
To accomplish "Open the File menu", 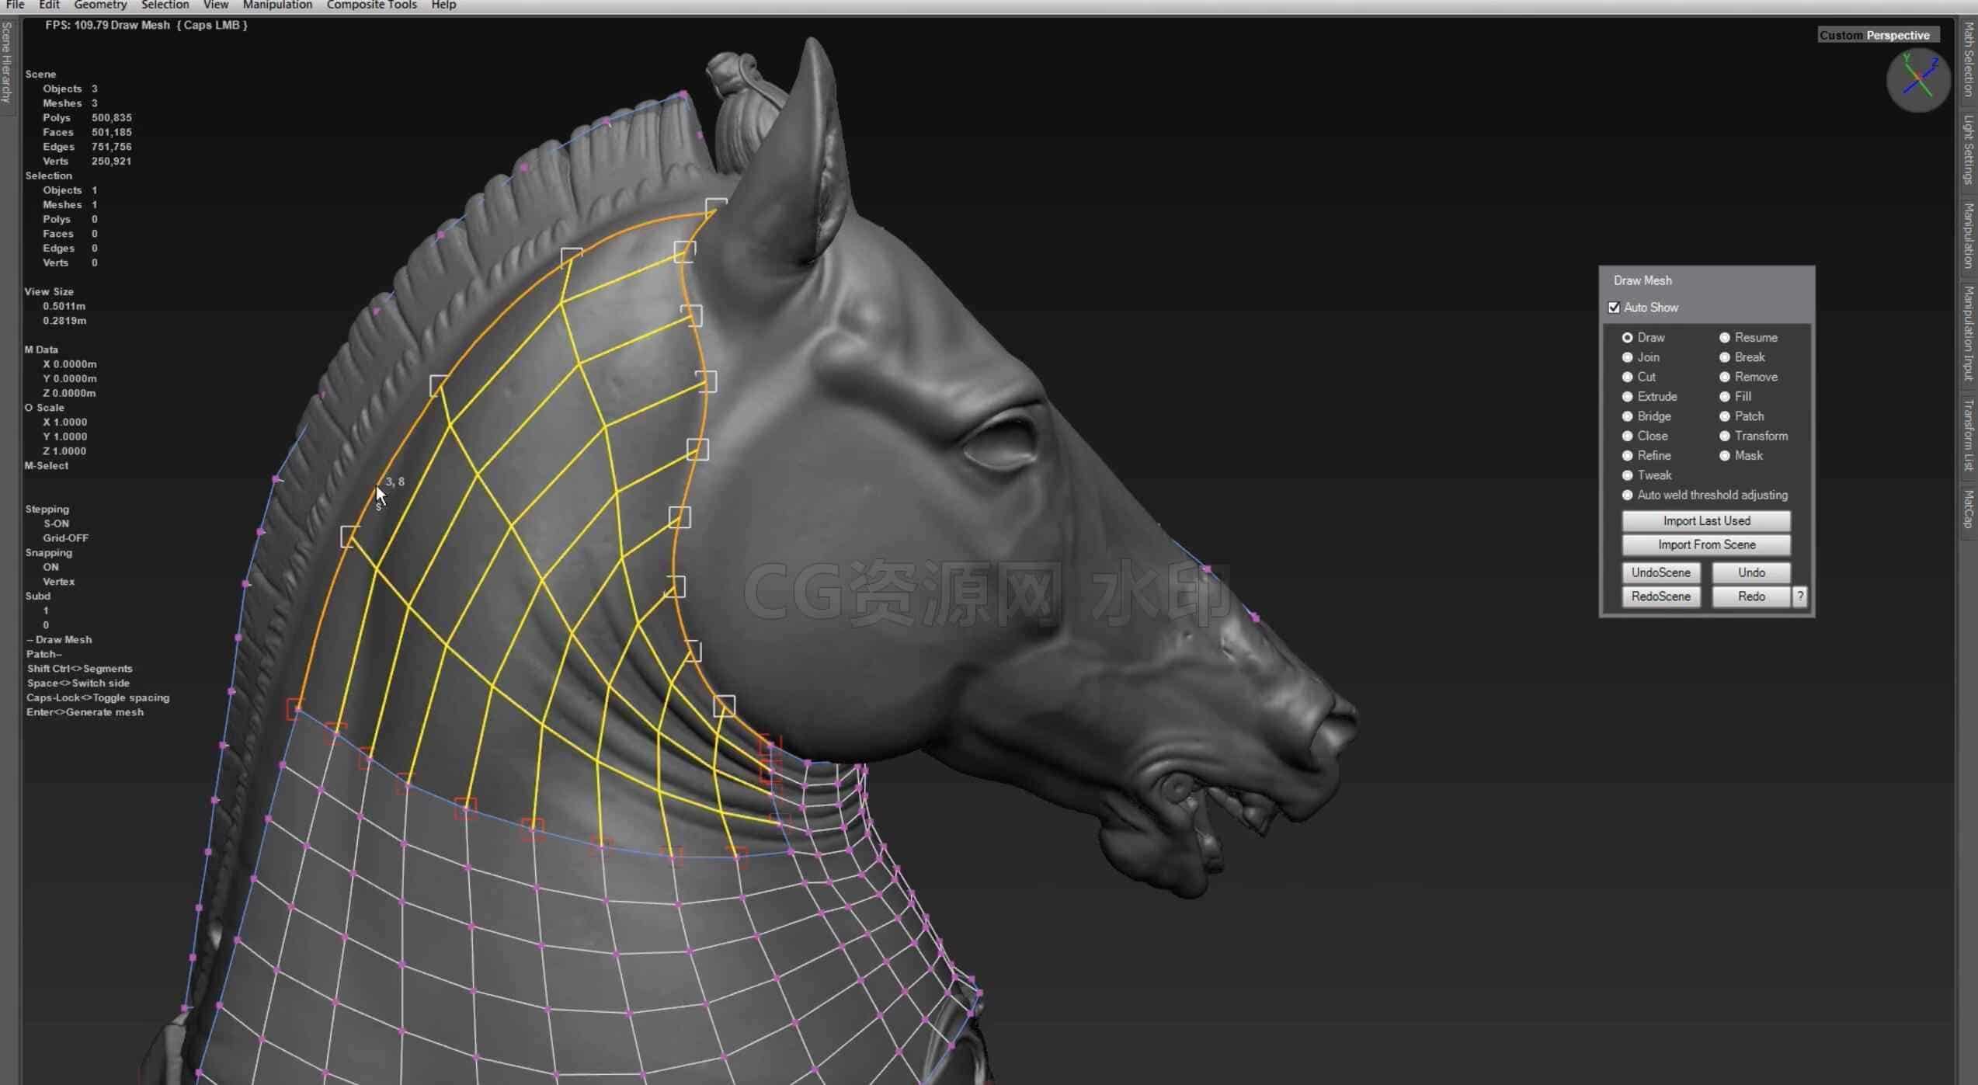I will point(15,5).
